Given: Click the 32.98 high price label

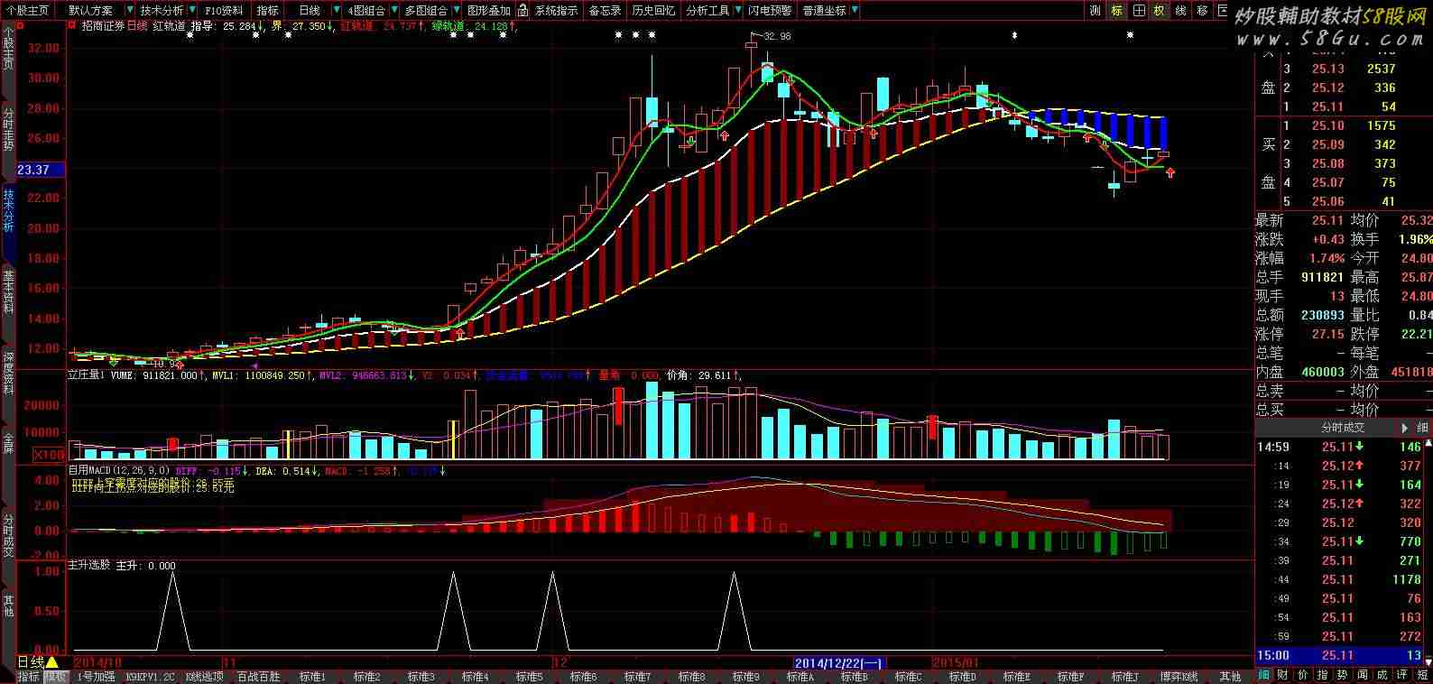Looking at the screenshot, I should pos(777,36).
